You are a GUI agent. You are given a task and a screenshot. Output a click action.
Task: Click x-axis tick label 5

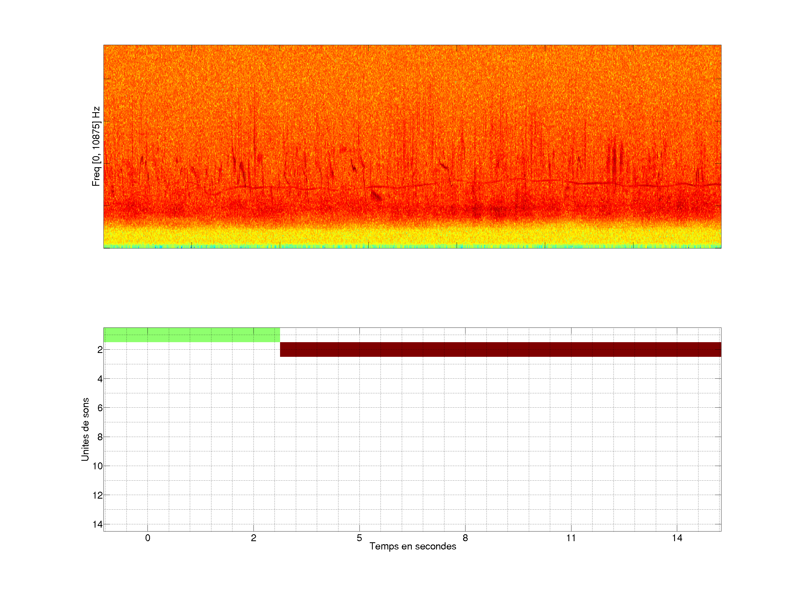tap(359, 538)
